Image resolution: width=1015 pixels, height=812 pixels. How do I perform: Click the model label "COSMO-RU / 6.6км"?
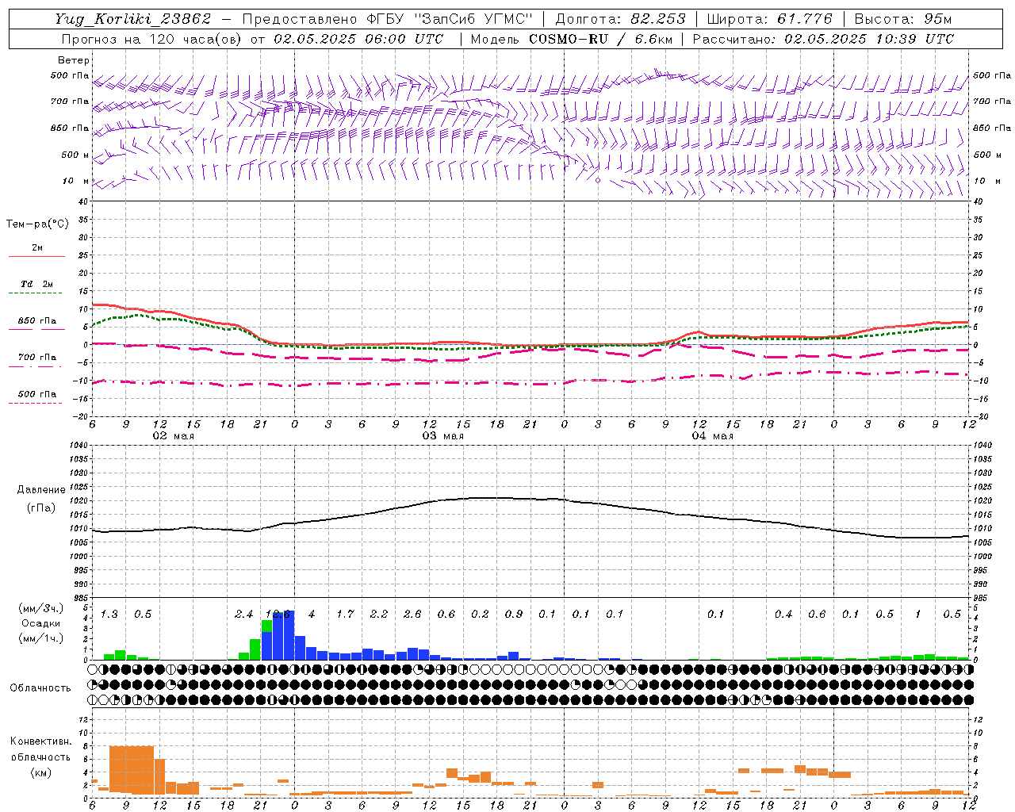point(601,39)
